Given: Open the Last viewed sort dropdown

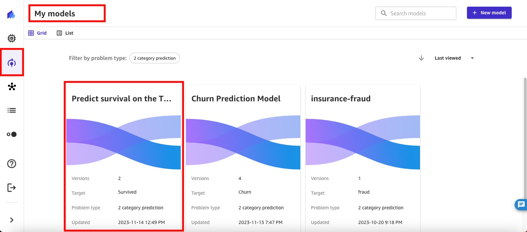Looking at the screenshot, I should [454, 58].
